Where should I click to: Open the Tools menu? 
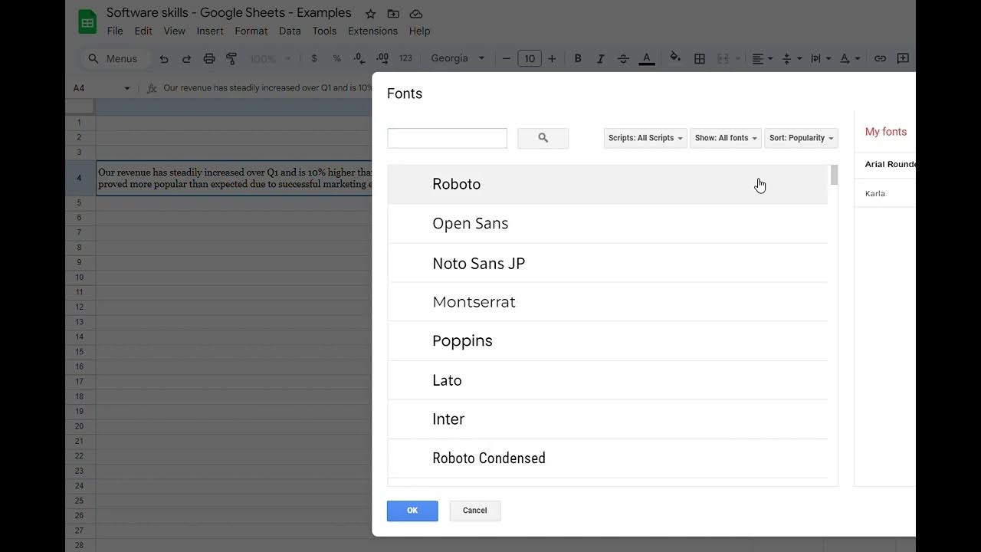tap(324, 31)
